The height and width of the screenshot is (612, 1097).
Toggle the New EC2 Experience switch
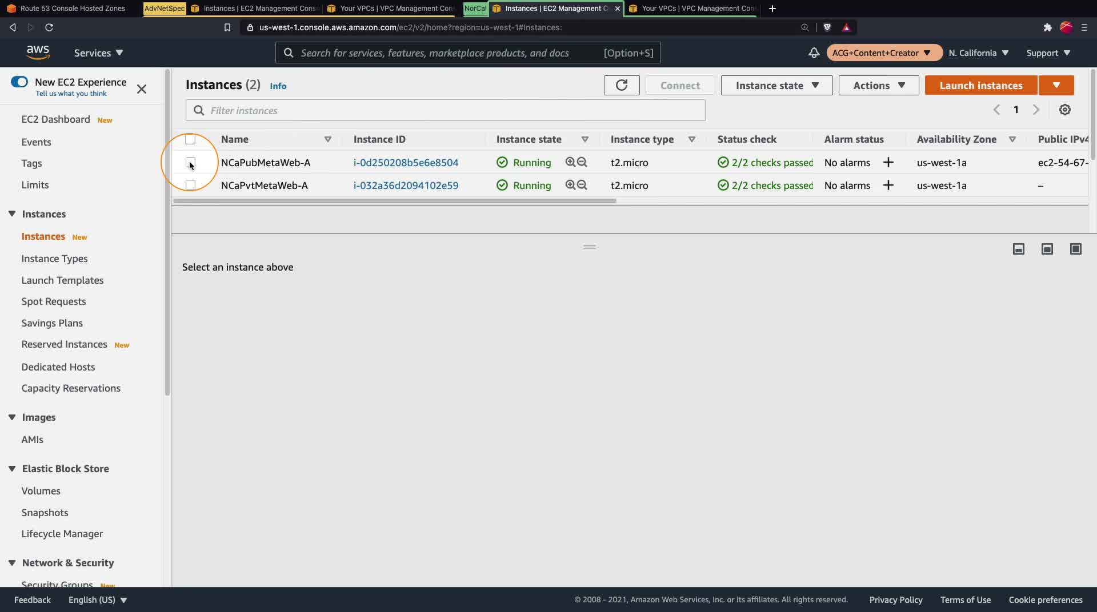pos(19,82)
